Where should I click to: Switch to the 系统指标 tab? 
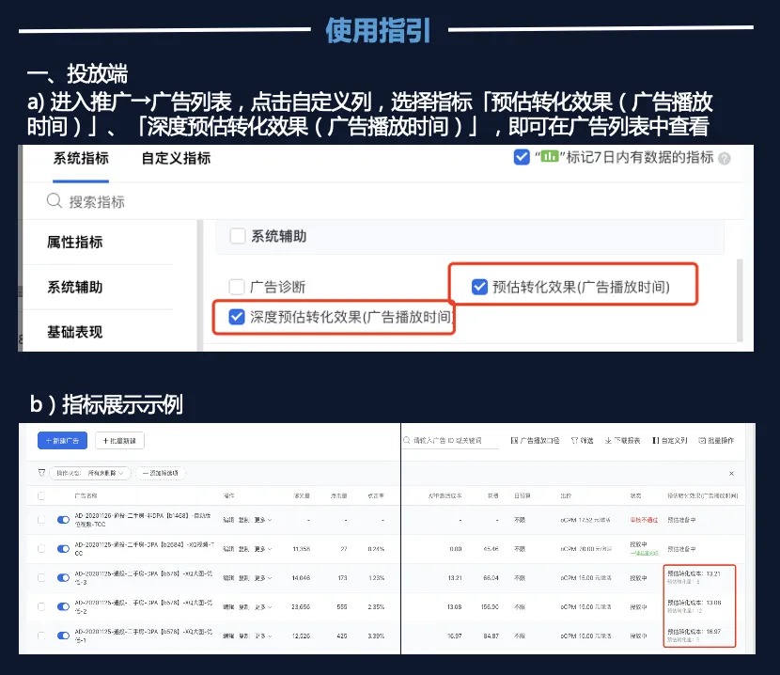(81, 158)
